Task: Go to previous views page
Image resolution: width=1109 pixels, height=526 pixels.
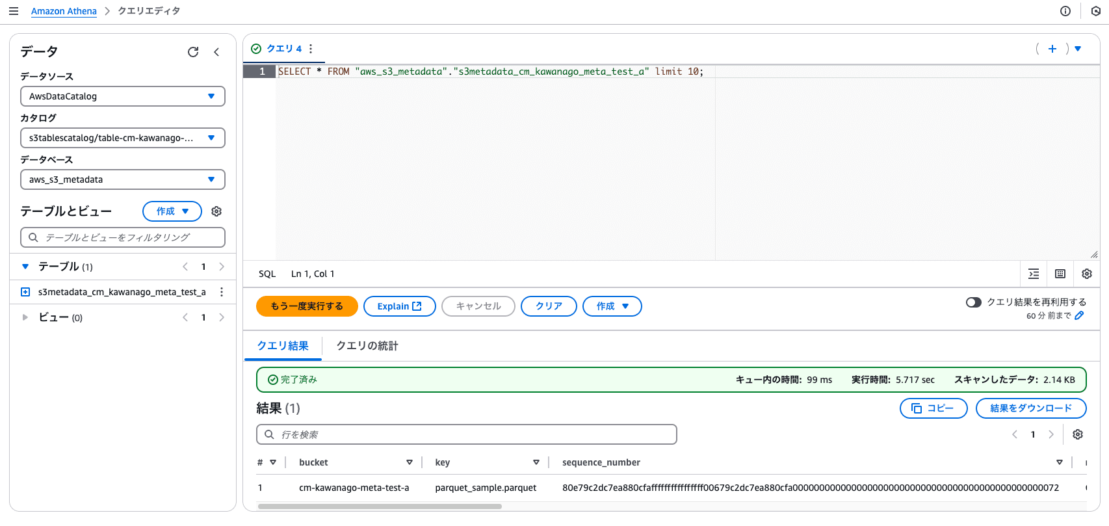Action: pyautogui.click(x=185, y=317)
